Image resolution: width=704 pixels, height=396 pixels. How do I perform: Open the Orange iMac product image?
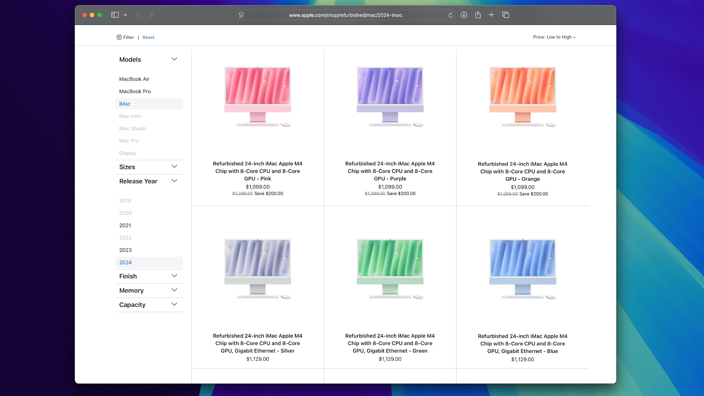522,96
